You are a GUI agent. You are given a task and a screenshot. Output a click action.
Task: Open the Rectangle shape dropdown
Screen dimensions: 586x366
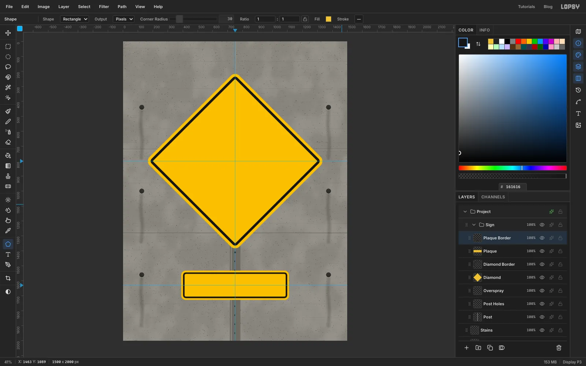(x=75, y=19)
